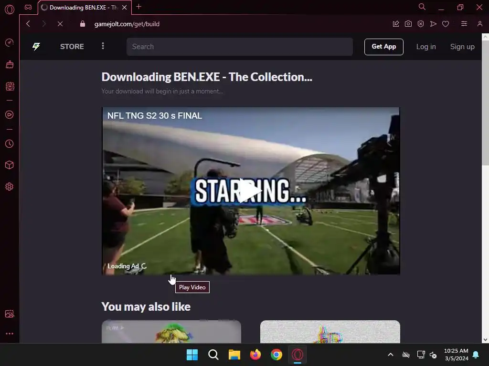
Task: Open Settings gear in Opera sidebar
Action: click(x=10, y=186)
